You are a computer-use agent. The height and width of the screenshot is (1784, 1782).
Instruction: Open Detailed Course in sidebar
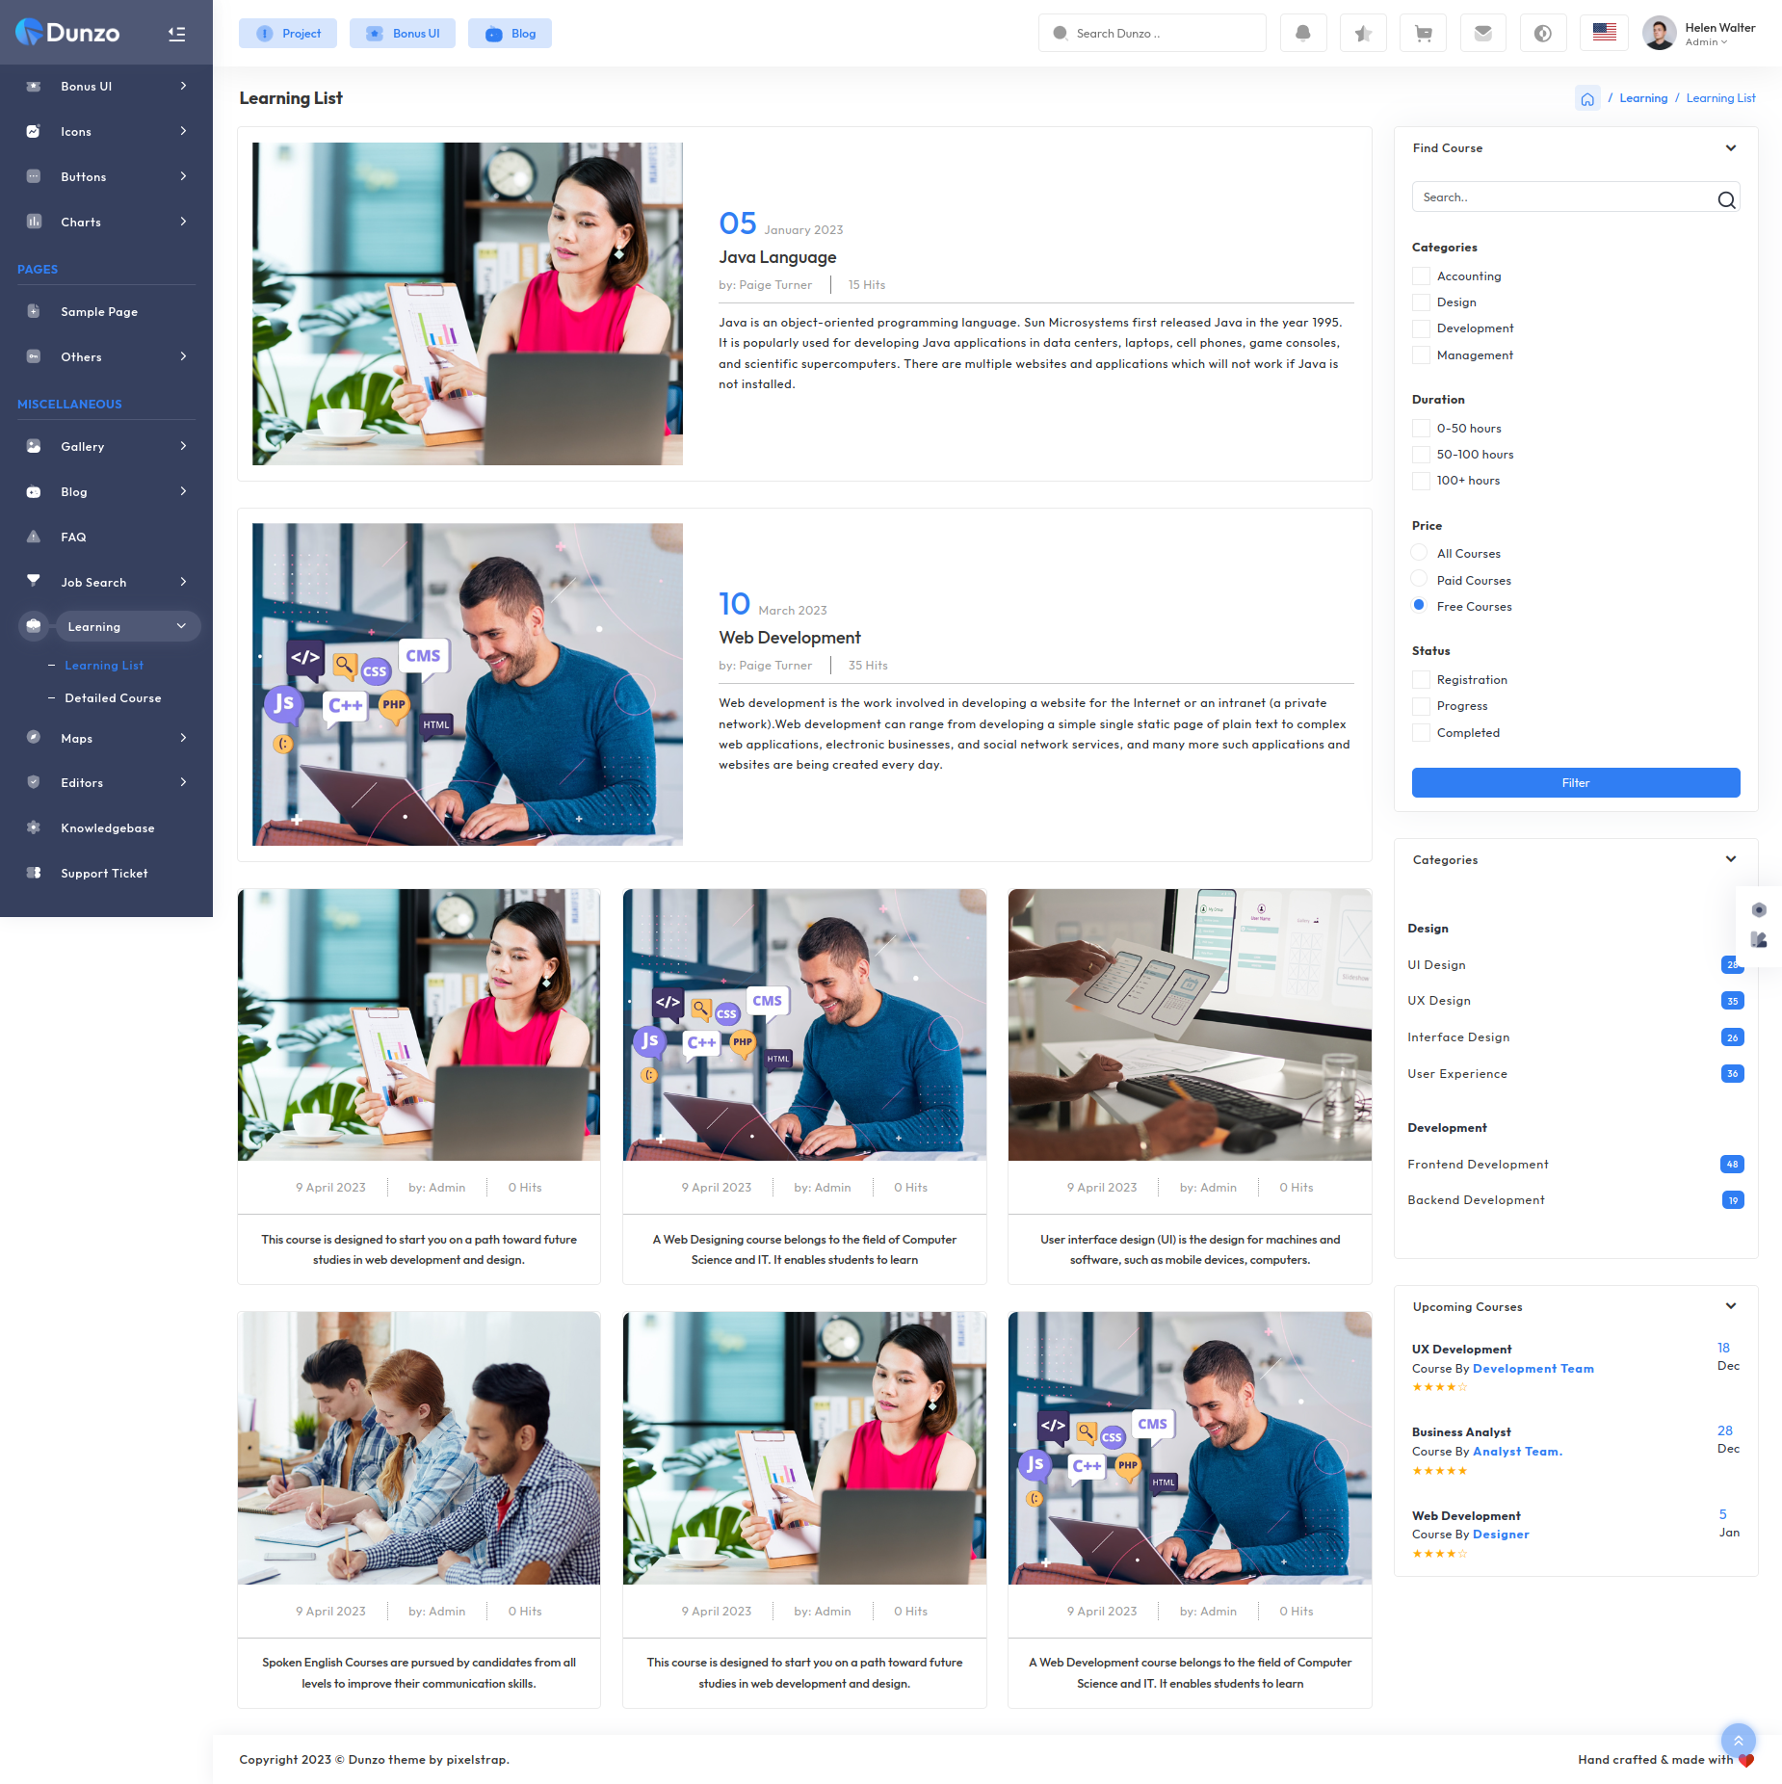[113, 698]
